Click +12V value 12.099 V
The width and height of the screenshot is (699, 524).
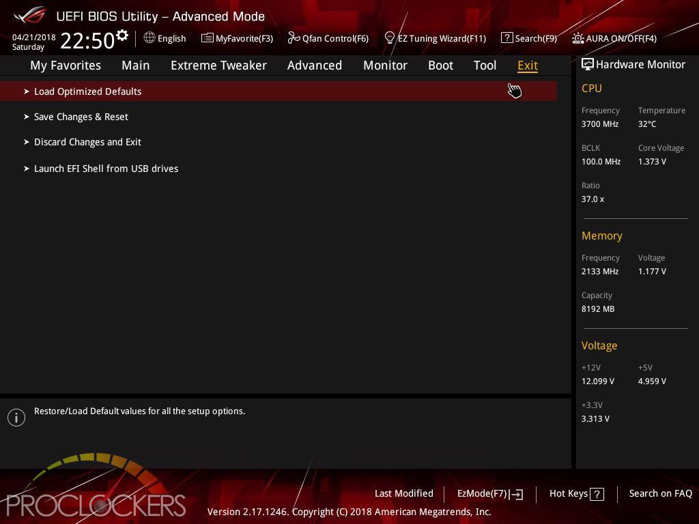[x=597, y=381]
